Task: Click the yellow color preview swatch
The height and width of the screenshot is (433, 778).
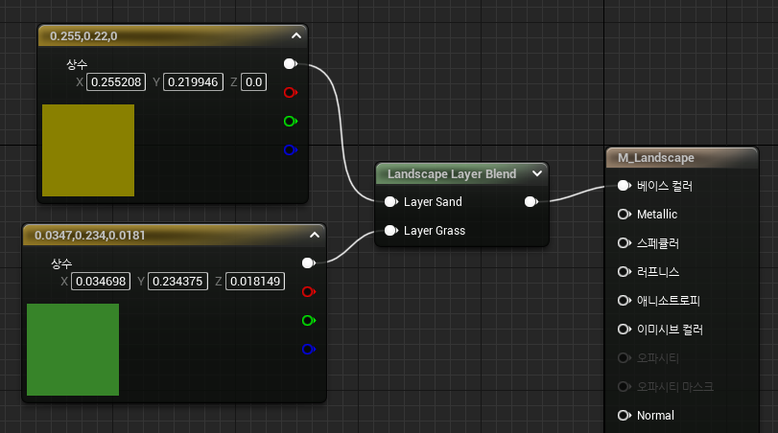Action: point(88,150)
